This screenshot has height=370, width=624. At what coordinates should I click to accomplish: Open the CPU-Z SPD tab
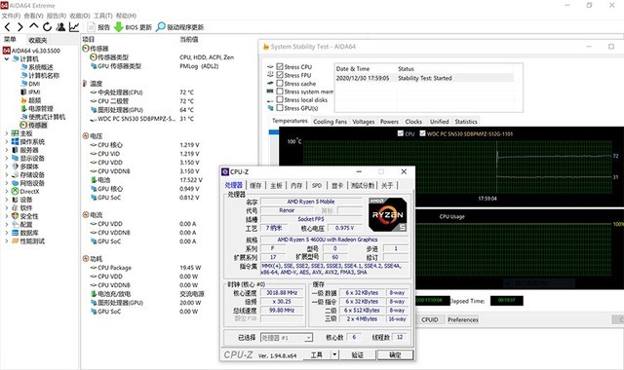[317, 186]
